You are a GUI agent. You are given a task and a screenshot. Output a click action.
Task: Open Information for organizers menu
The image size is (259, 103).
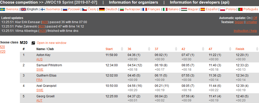click(x=134, y=3)
